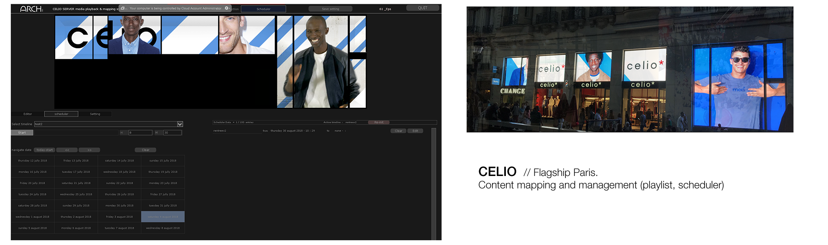The height and width of the screenshot is (245, 828).
Task: Select monday 16 jully 2018
Action: coord(32,172)
